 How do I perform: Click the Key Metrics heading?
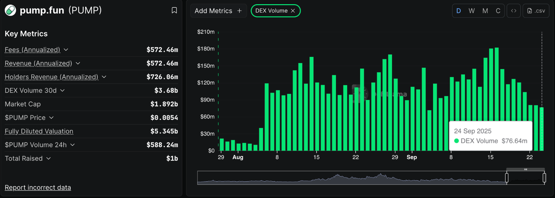26,34
